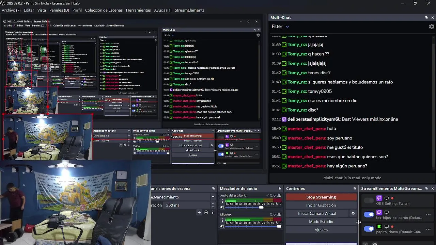Screen dimensions: 436x245
Task: Disable papito_chava stream toggle
Action: [x=369, y=229]
